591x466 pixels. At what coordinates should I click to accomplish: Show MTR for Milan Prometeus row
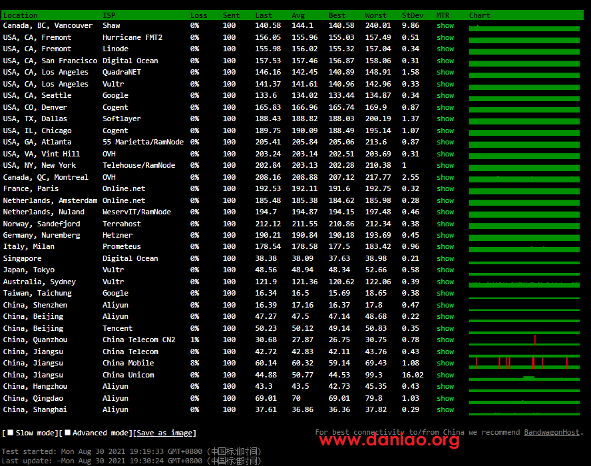pyautogui.click(x=445, y=246)
